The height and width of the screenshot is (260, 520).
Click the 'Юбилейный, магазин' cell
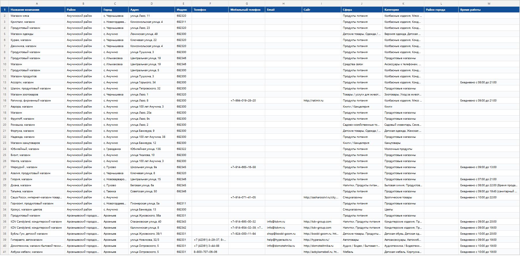point(37,149)
